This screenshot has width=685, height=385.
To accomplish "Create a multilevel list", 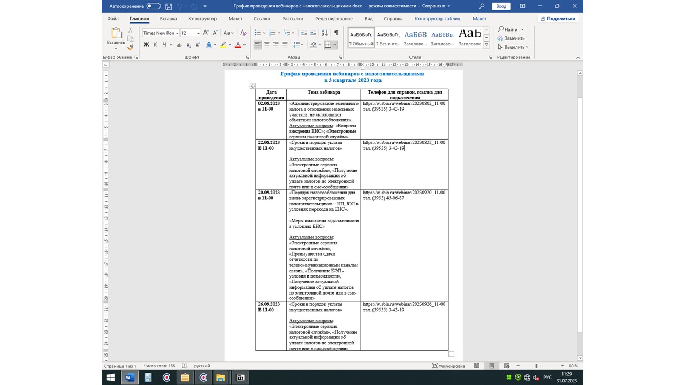I will pos(288,33).
